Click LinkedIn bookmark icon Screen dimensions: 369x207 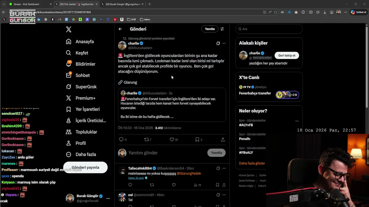coord(39,20)
